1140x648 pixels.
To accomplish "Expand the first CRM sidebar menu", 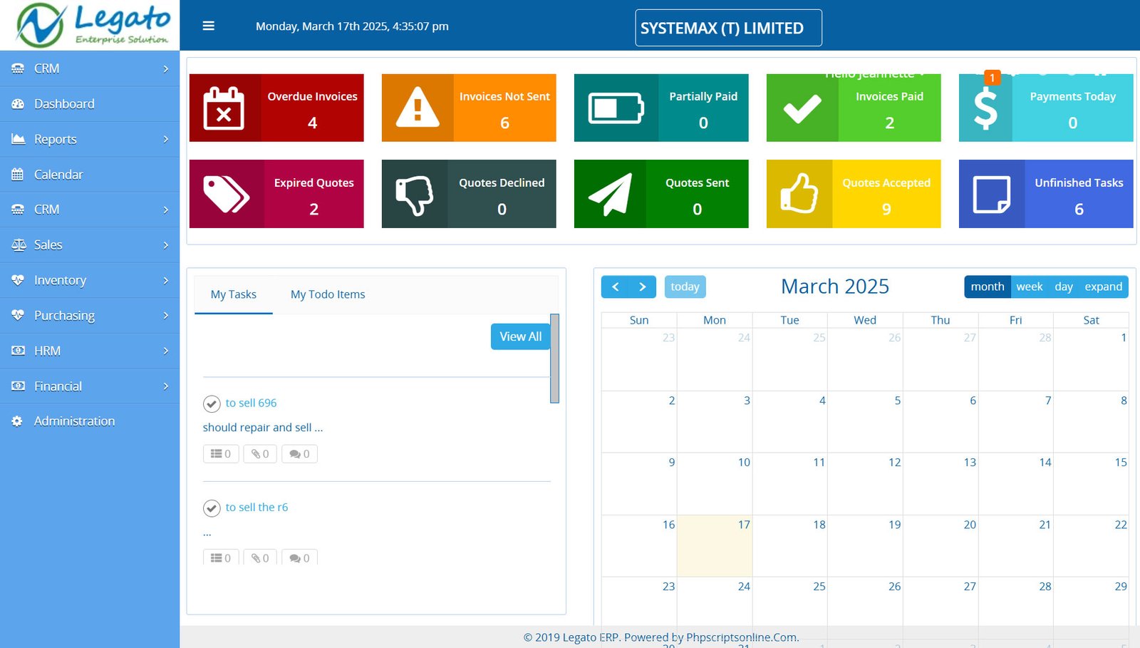I will pyautogui.click(x=90, y=68).
